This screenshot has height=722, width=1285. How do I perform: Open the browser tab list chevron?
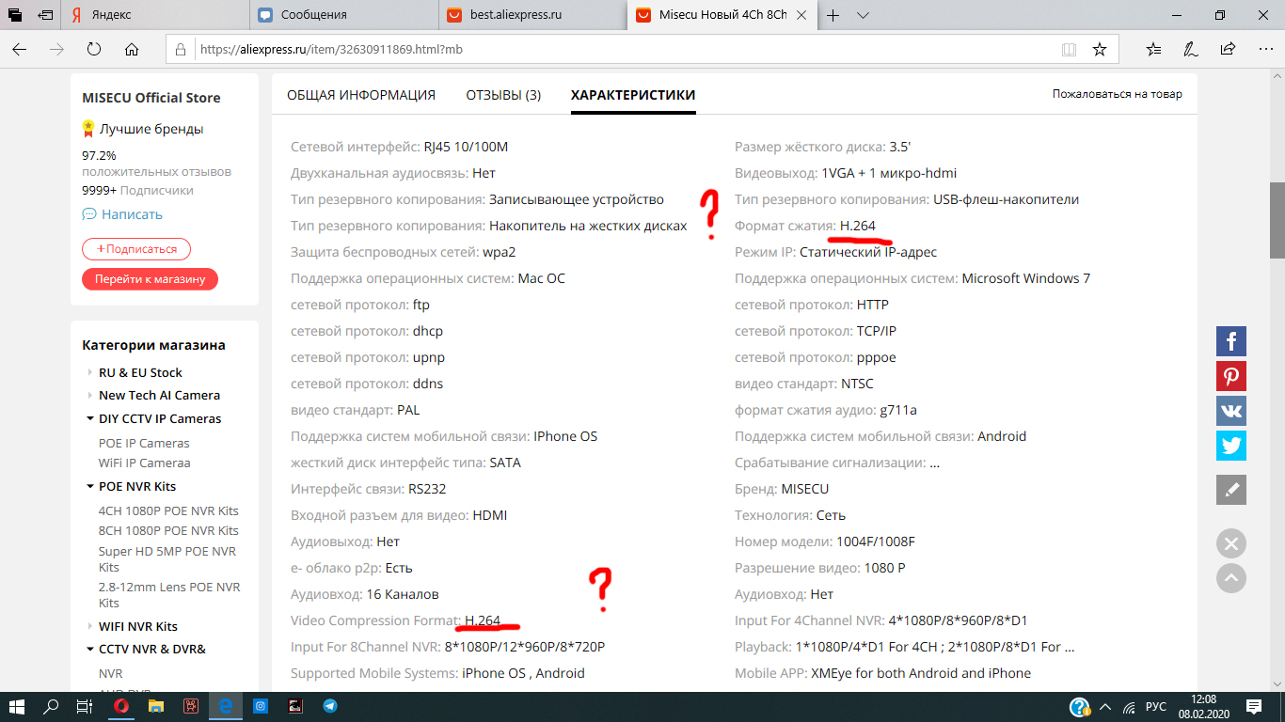[x=863, y=15]
